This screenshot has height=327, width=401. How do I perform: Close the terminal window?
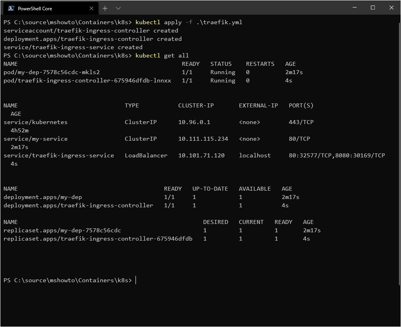[391, 8]
